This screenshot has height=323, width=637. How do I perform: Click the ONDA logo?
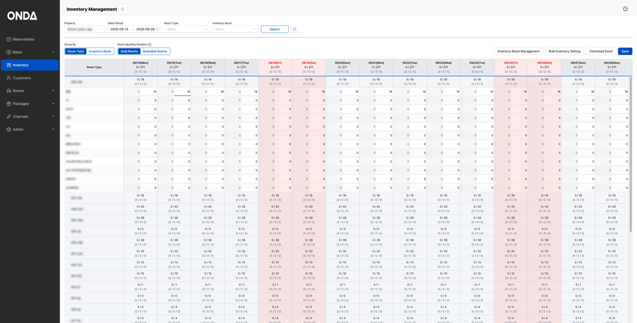[x=22, y=16]
